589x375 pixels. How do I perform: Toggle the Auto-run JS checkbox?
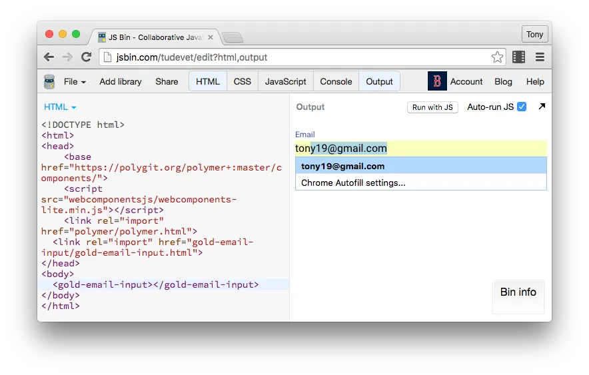(x=522, y=107)
